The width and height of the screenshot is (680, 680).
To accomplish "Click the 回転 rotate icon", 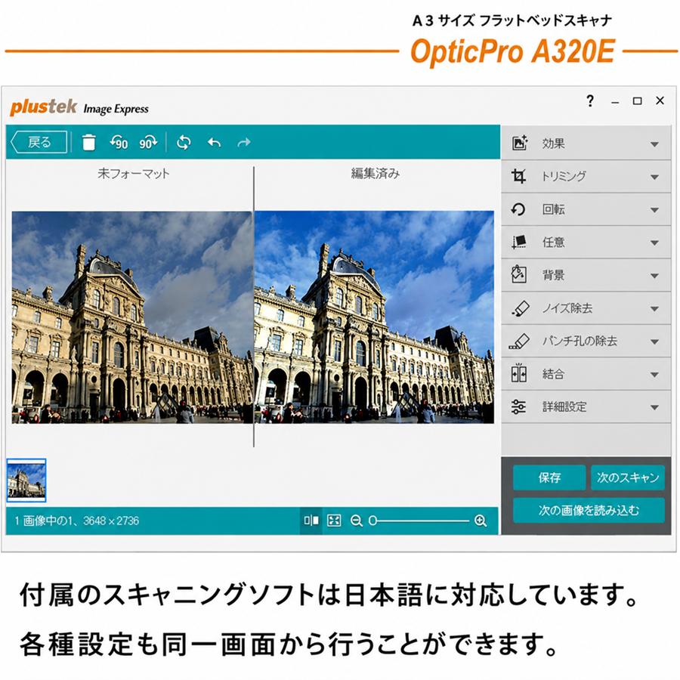I will 518,209.
